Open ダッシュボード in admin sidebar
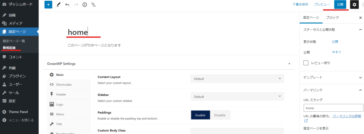364x134 pixels. coord(20,4)
